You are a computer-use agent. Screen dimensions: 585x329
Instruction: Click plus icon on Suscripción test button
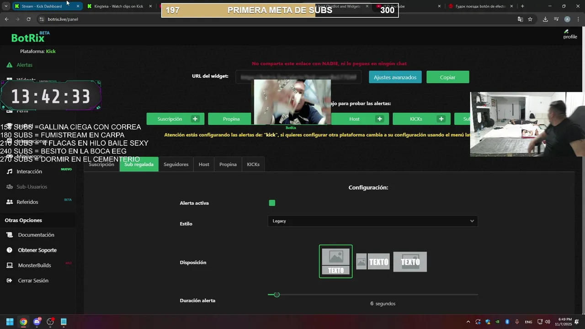(x=195, y=119)
